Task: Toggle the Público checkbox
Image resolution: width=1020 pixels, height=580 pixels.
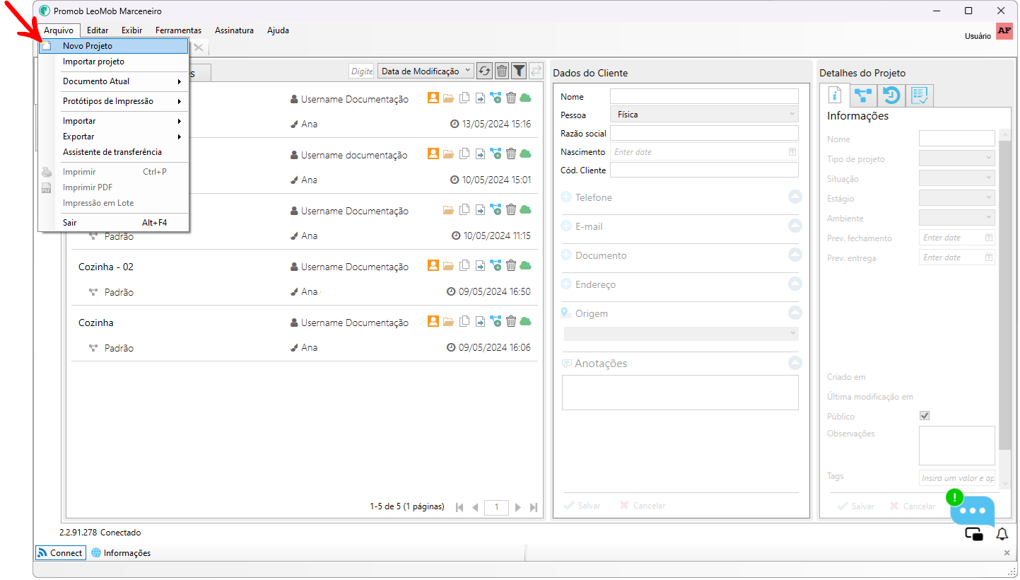Action: point(925,416)
